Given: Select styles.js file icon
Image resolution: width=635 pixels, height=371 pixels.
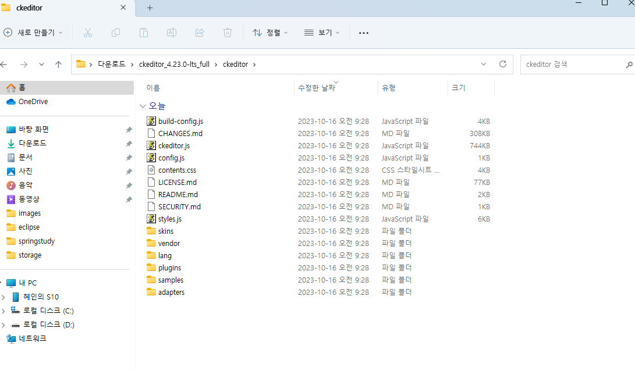Looking at the screenshot, I should pyautogui.click(x=151, y=219).
